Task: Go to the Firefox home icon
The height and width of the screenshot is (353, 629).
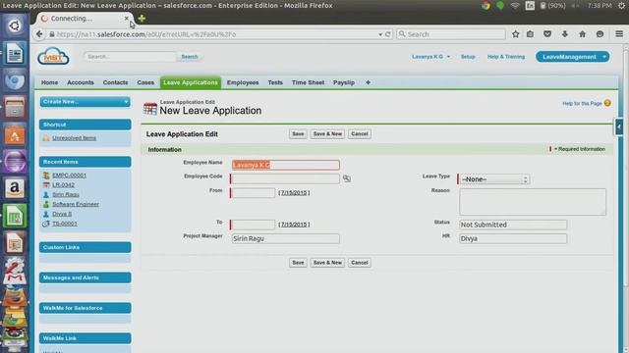Action: click(x=582, y=34)
